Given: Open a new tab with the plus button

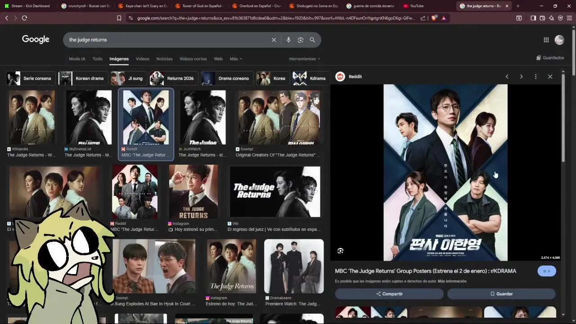Looking at the screenshot, I should click(x=518, y=6).
